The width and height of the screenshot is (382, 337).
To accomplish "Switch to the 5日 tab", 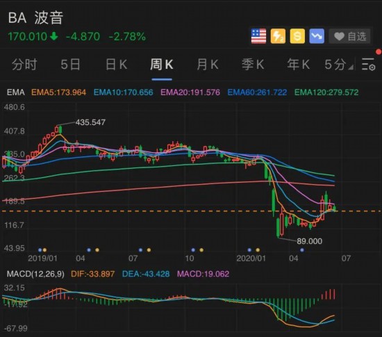I will coord(70,65).
